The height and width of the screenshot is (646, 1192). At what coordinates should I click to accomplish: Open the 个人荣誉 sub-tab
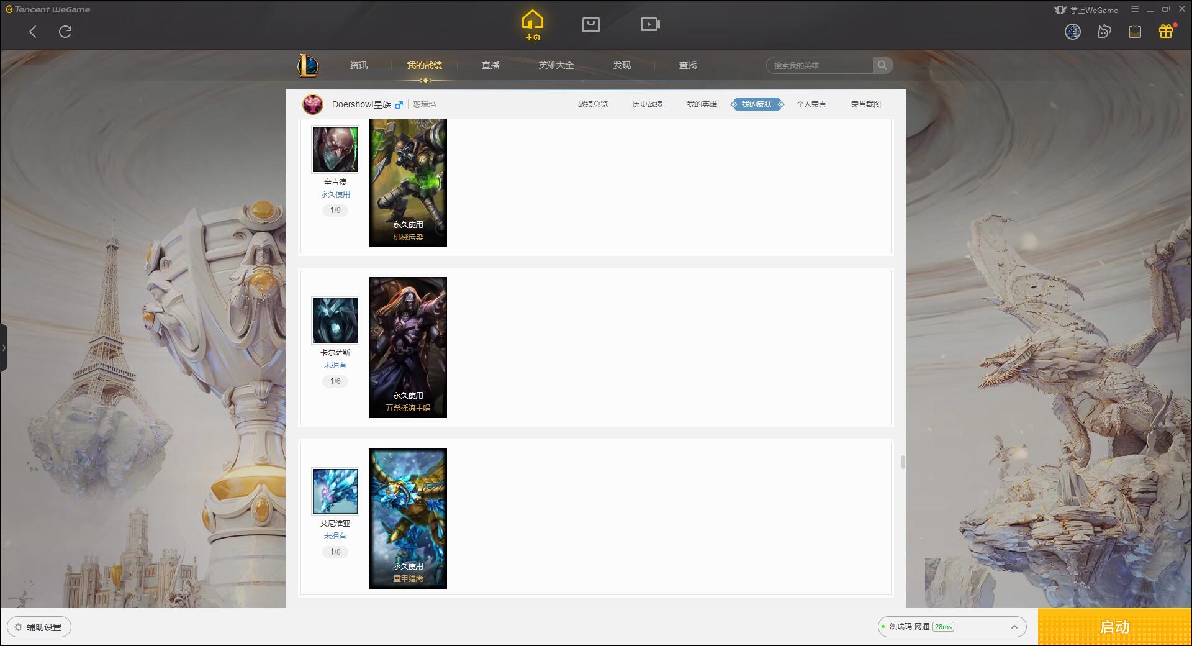click(811, 104)
